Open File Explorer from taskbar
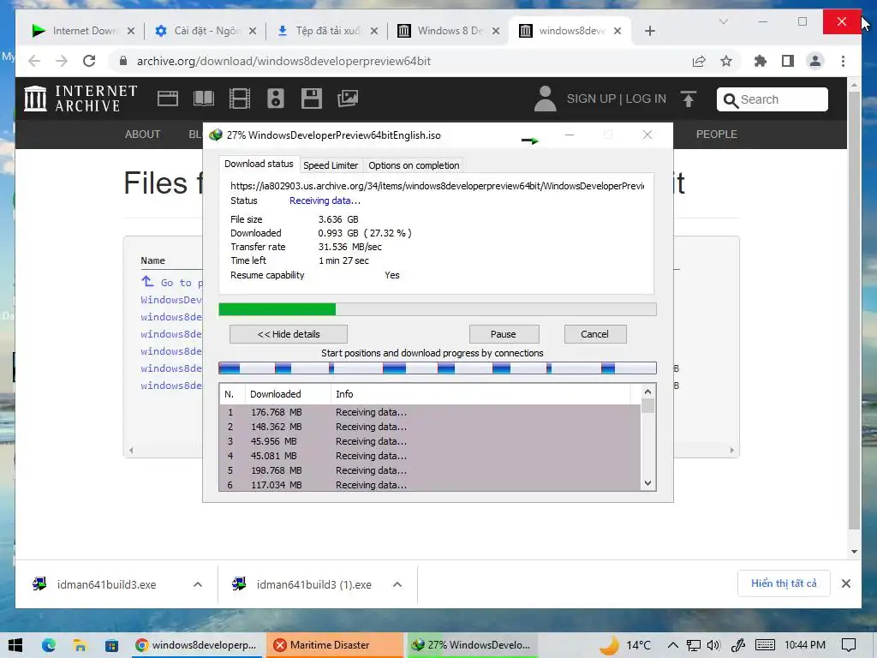Image resolution: width=877 pixels, height=658 pixels. click(x=80, y=645)
